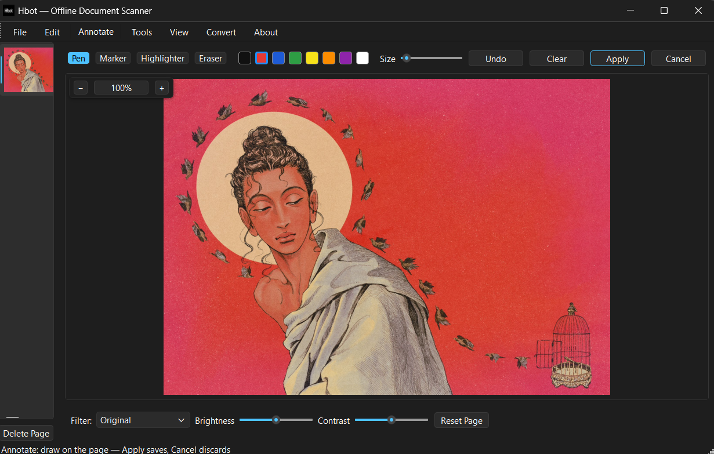
Task: Open the View menu
Action: coord(179,32)
